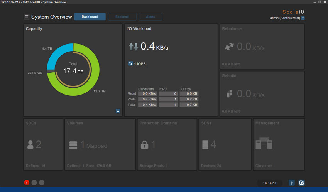Click the Total I/O size cell 0.7 KB
328x192 pixels.
[x=189, y=105]
